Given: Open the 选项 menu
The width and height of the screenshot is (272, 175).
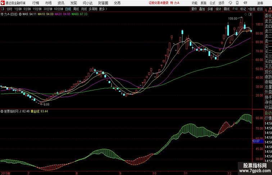Looking at the screenshot, I should [221, 3].
